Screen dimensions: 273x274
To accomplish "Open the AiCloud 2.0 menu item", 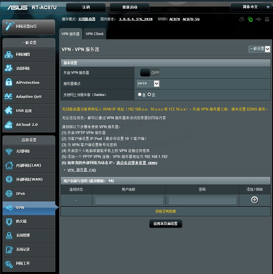I will [x=29, y=125].
